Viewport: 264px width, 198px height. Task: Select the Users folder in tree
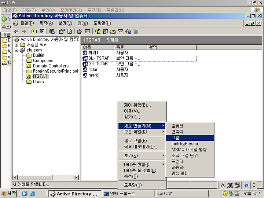(38, 82)
